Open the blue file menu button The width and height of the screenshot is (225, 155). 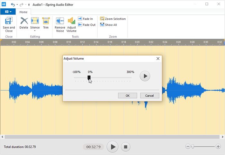point(8,12)
